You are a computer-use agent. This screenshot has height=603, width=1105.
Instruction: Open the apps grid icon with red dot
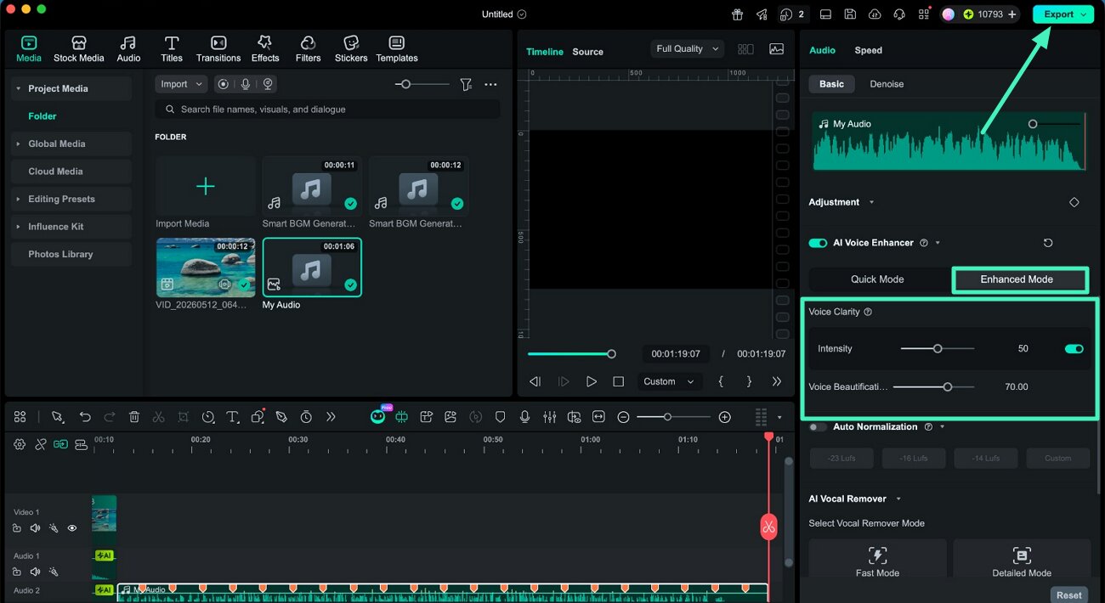pyautogui.click(x=923, y=14)
